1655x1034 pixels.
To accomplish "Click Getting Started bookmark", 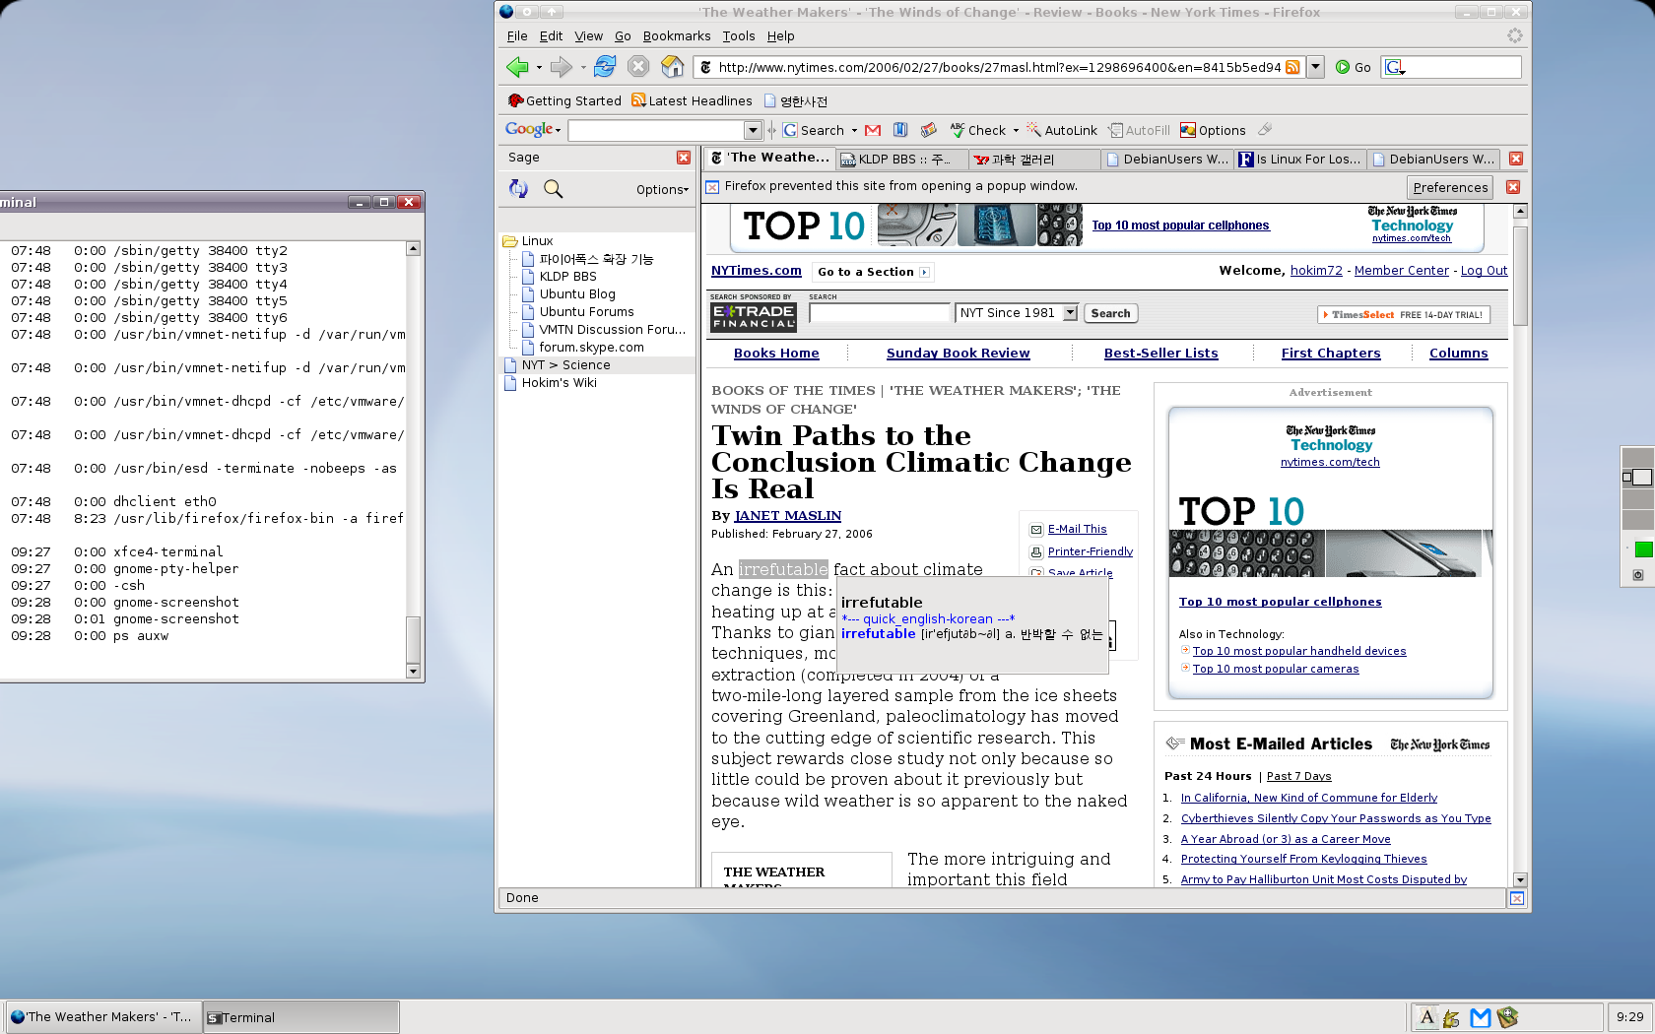I will 564,100.
